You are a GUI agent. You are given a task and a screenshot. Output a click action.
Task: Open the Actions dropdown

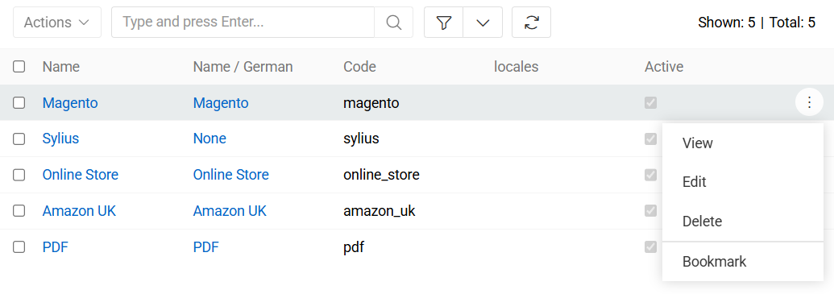tap(57, 23)
